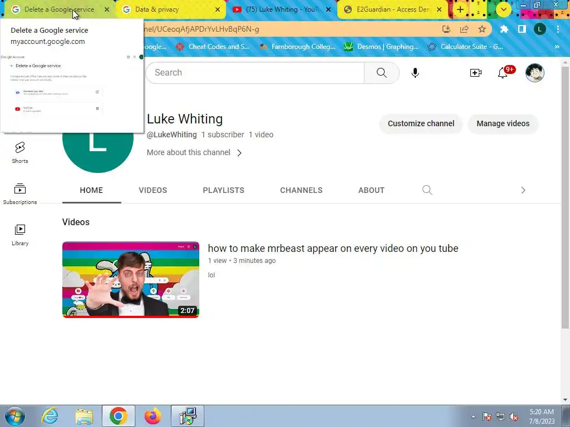Open Windows Explorer folder in taskbar

click(x=84, y=416)
